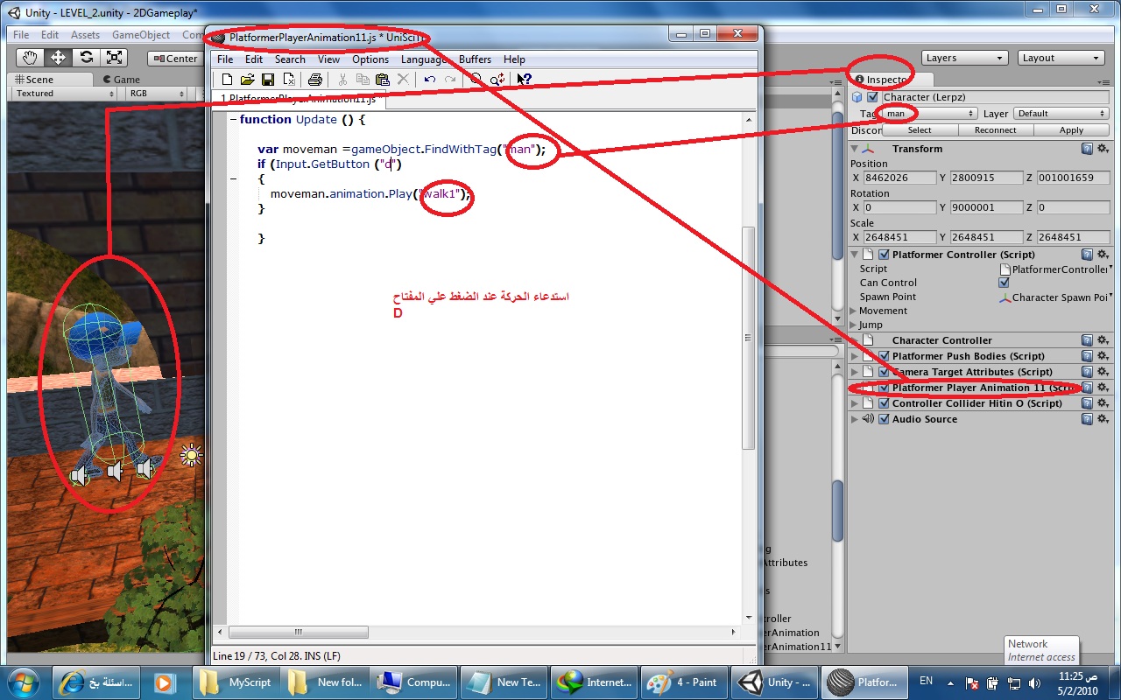Click the Delete X icon in UniSciTE toolbar
The height and width of the screenshot is (700, 1121).
(403, 80)
